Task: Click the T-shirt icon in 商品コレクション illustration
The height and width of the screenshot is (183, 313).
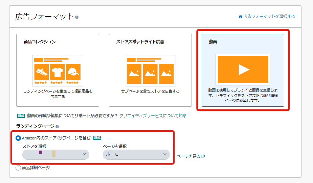Action: [x=58, y=72]
